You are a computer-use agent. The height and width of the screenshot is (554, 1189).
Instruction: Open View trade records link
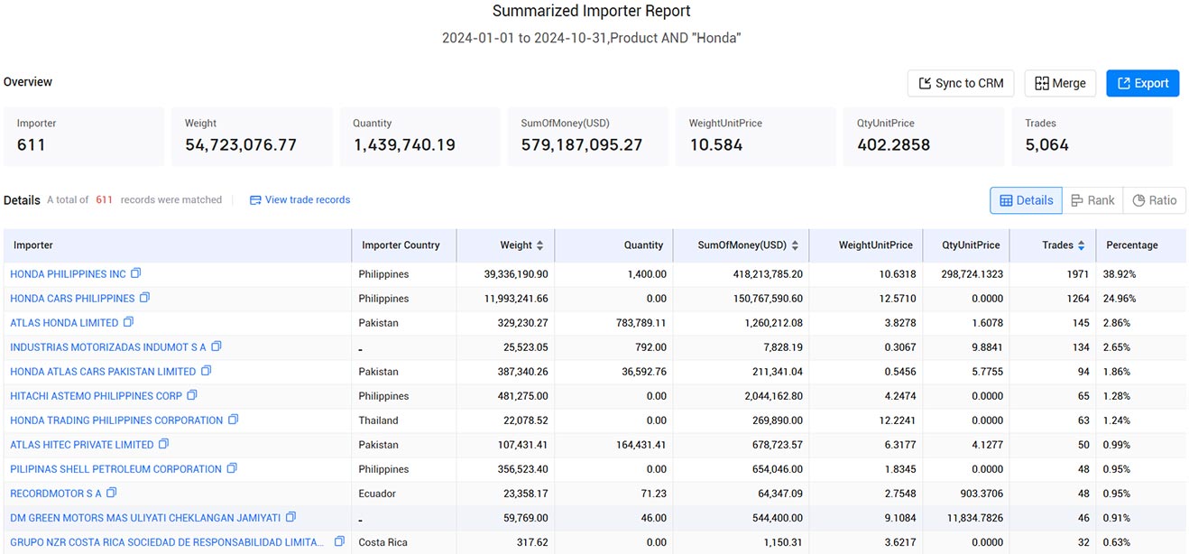pyautogui.click(x=300, y=200)
